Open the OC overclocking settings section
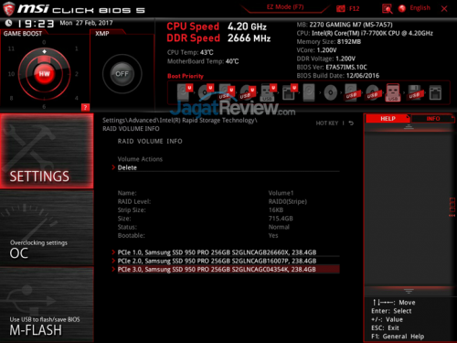This screenshot has height=343, width=457. click(x=47, y=228)
